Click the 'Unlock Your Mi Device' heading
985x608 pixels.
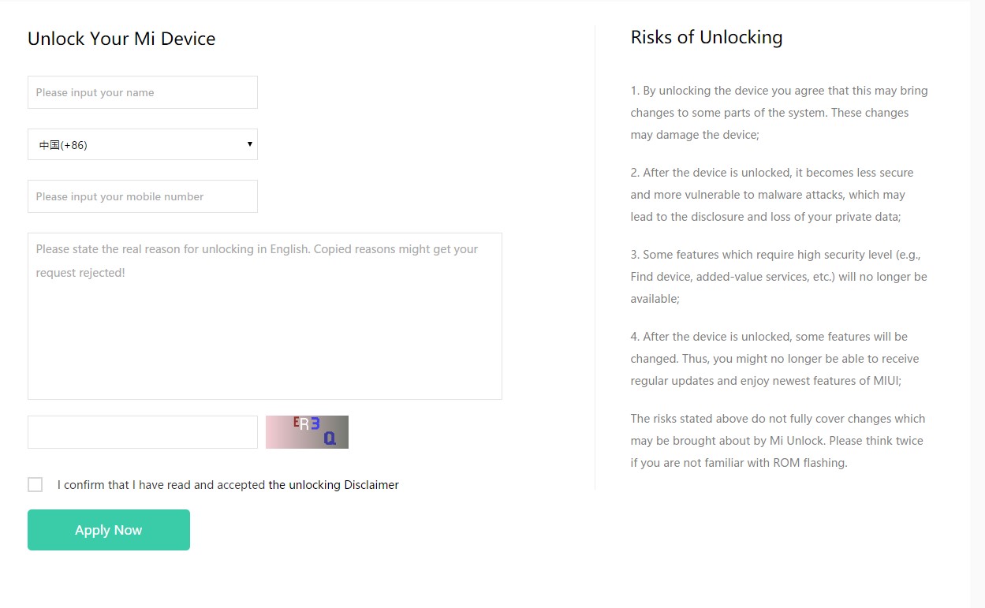pyautogui.click(x=121, y=39)
